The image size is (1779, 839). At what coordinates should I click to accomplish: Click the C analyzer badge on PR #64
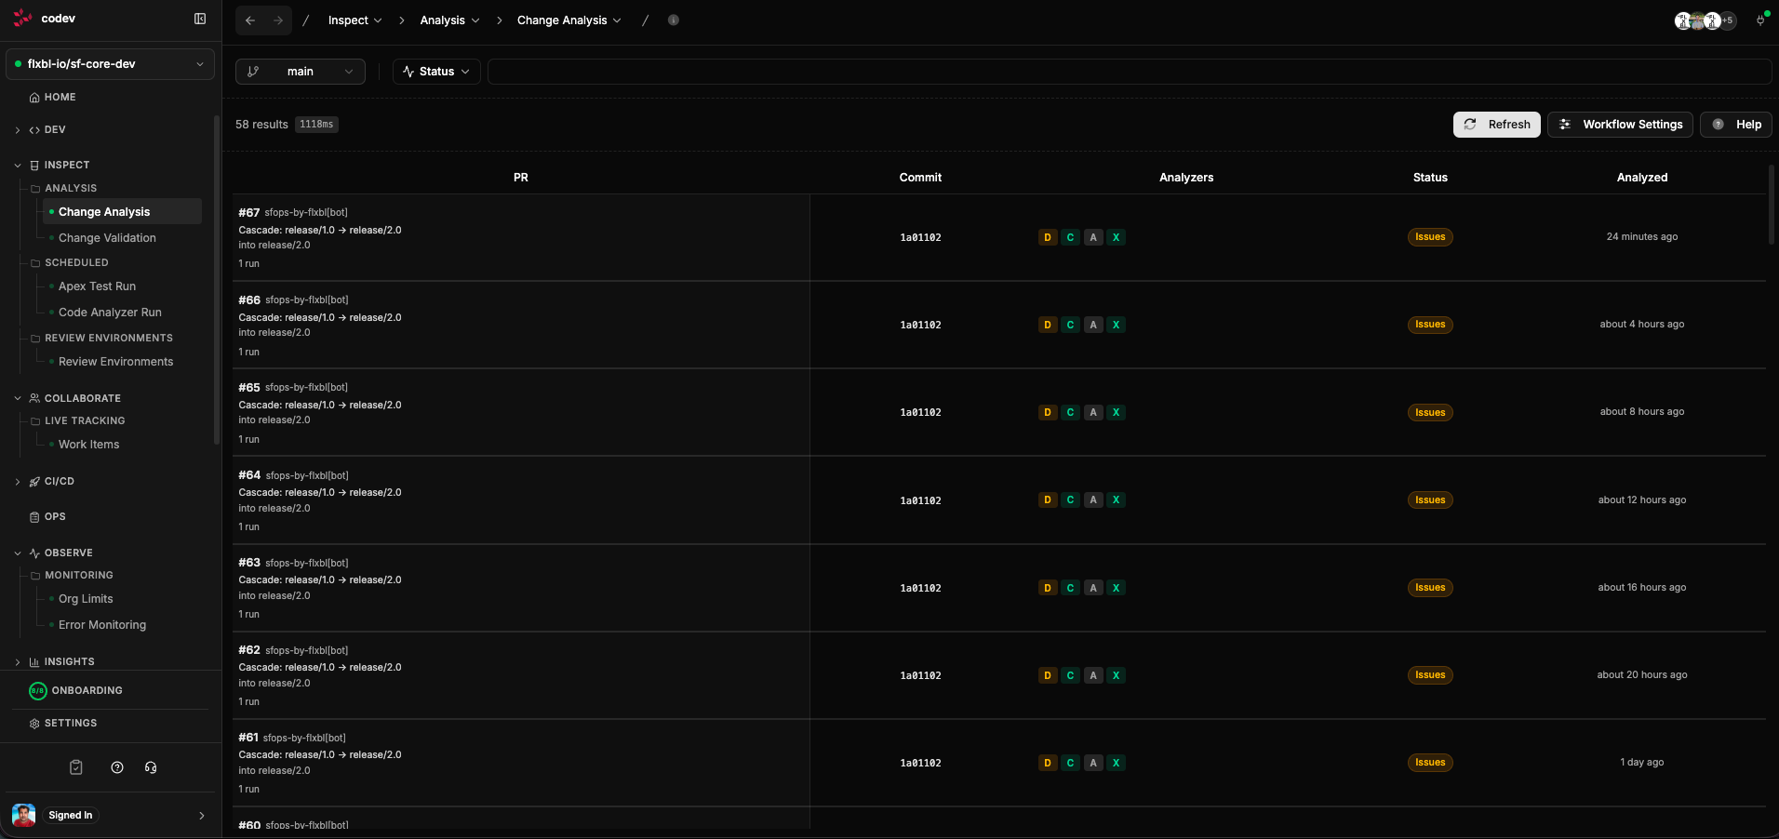pos(1070,499)
